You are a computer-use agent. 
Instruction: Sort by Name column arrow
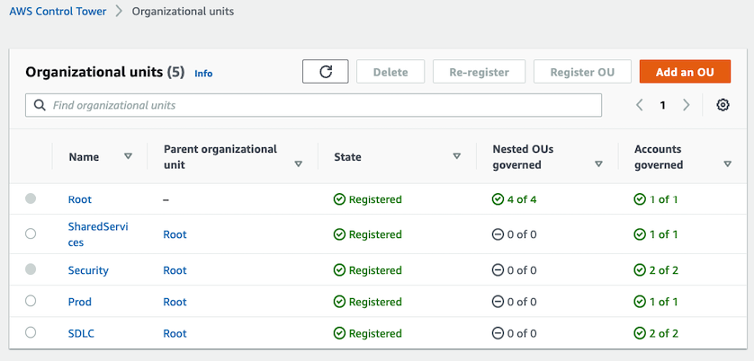pyautogui.click(x=128, y=156)
